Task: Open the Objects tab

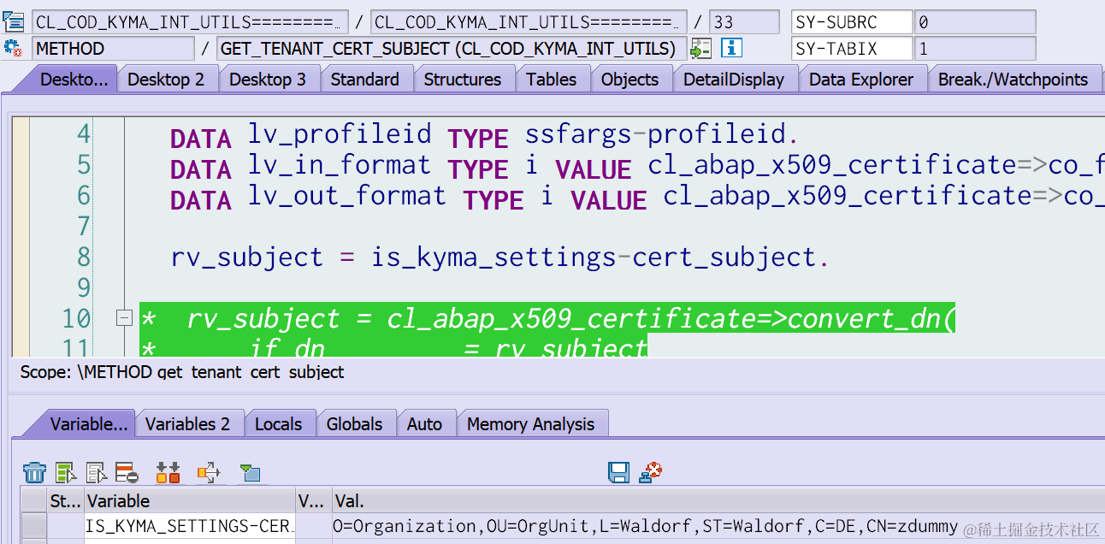Action: point(630,80)
